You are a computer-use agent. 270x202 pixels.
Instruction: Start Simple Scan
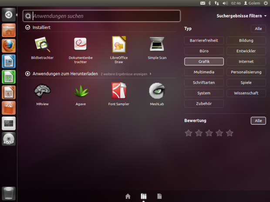click(157, 48)
